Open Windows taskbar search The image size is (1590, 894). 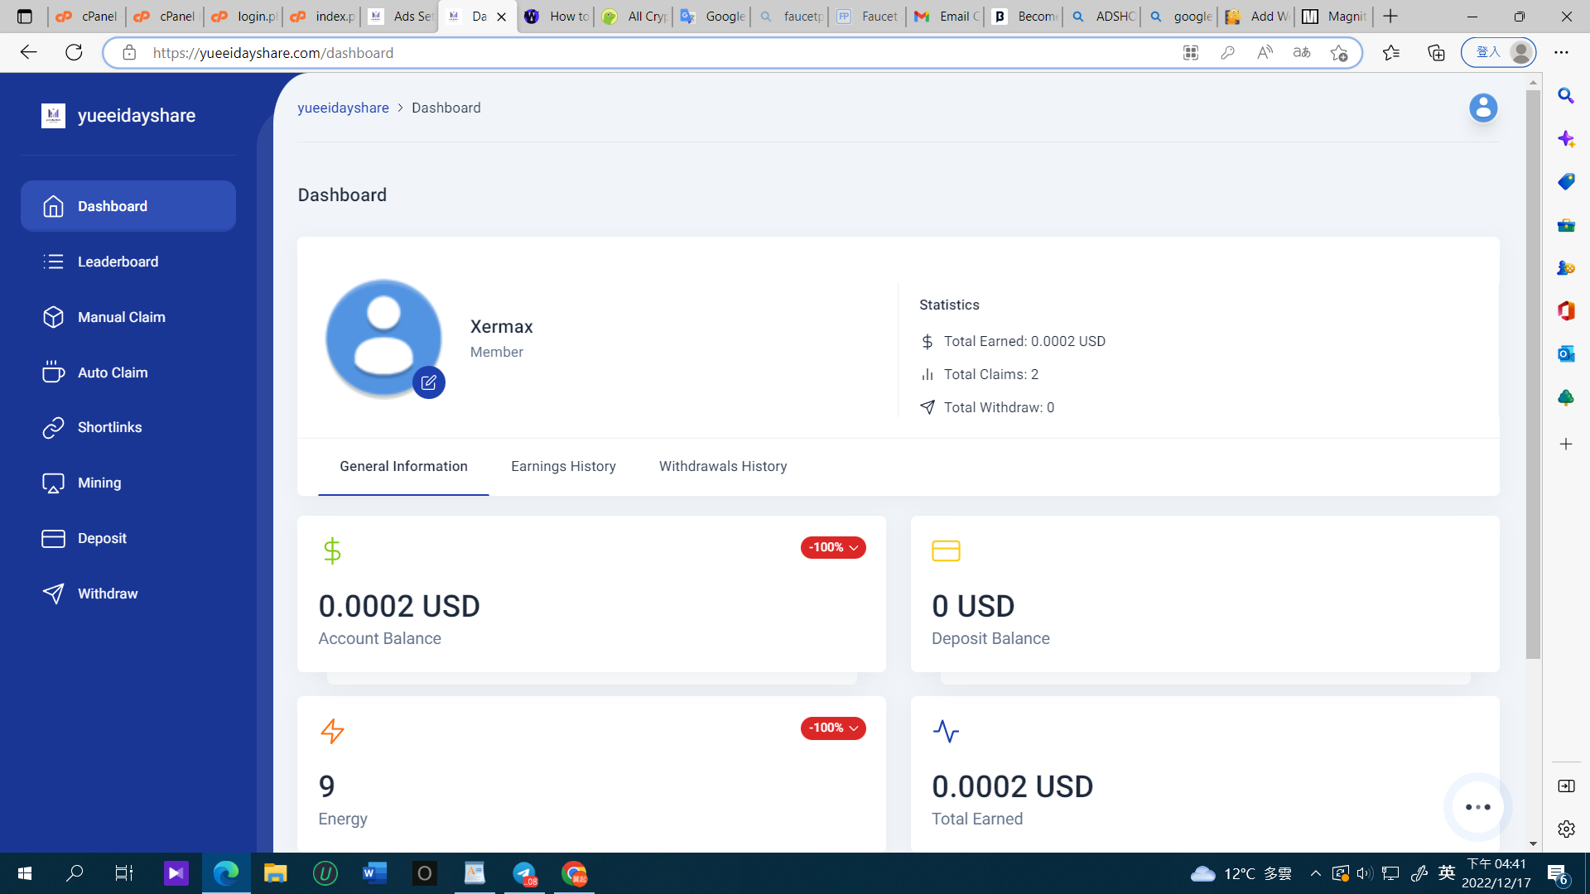pyautogui.click(x=75, y=873)
